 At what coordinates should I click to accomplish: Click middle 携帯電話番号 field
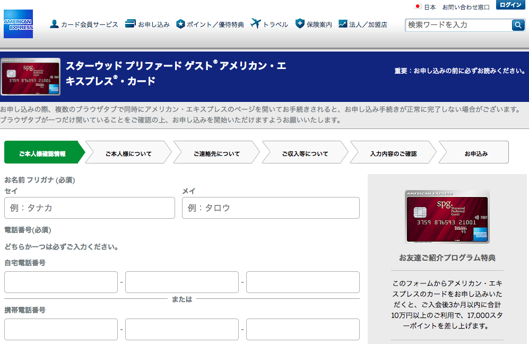(x=182, y=330)
